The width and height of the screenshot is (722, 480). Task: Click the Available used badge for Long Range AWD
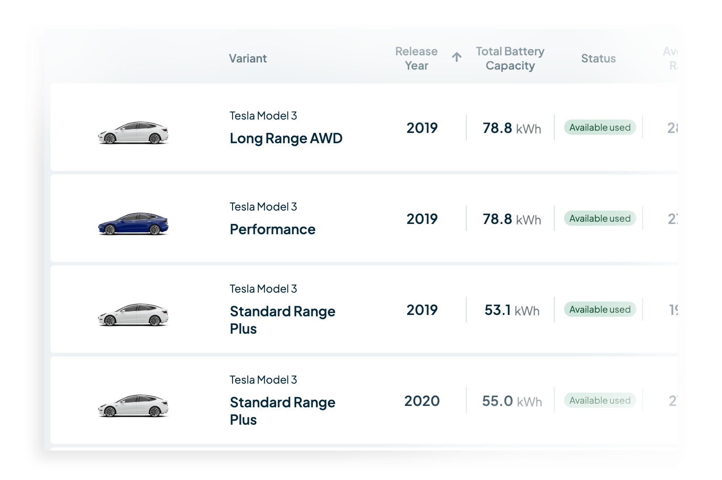600,127
